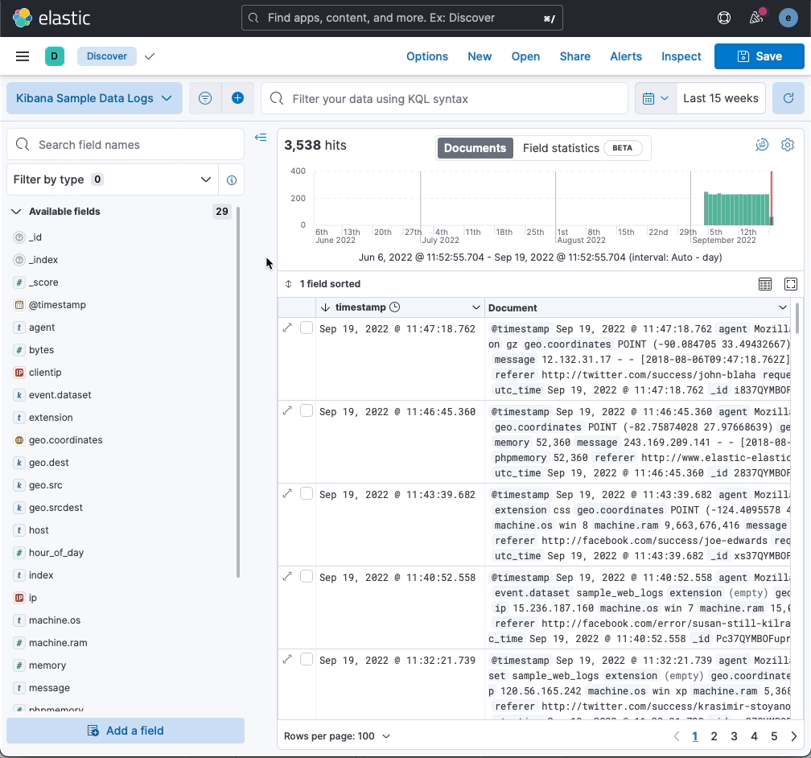Select checkbox for 11:32:21.739 row
Image resolution: width=811 pixels, height=758 pixels.
point(307,659)
